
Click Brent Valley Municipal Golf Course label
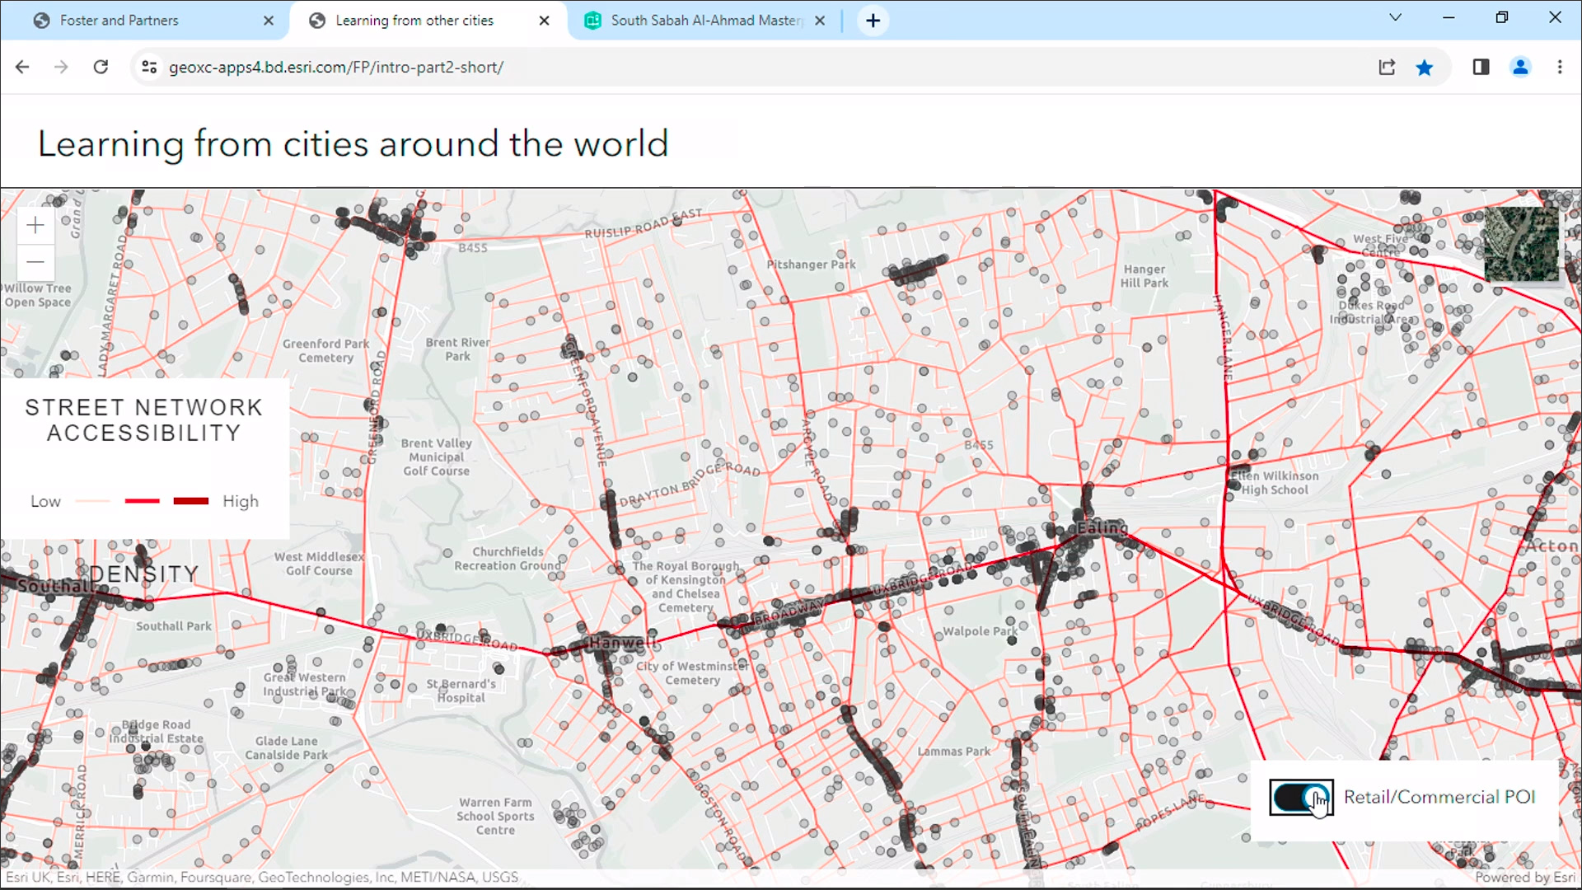[x=437, y=457]
